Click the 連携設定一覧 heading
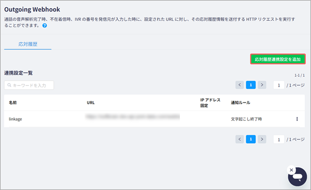This screenshot has width=311, height=190. [18, 73]
